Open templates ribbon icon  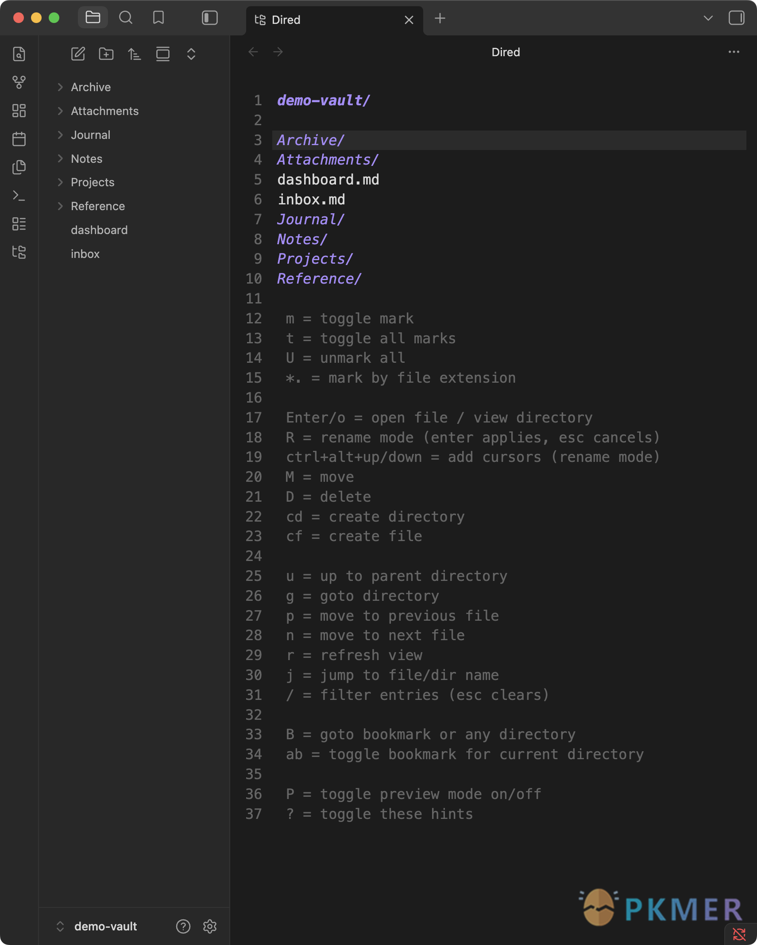pos(19,167)
